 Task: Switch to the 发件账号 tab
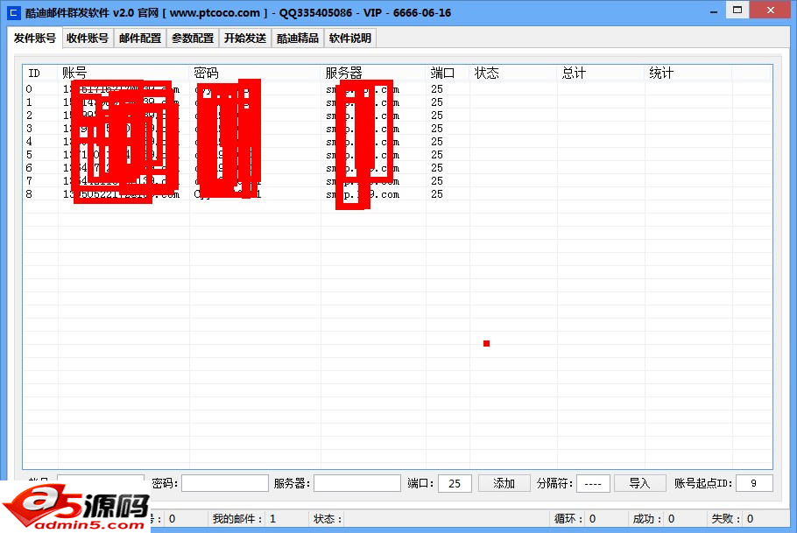[x=34, y=39]
